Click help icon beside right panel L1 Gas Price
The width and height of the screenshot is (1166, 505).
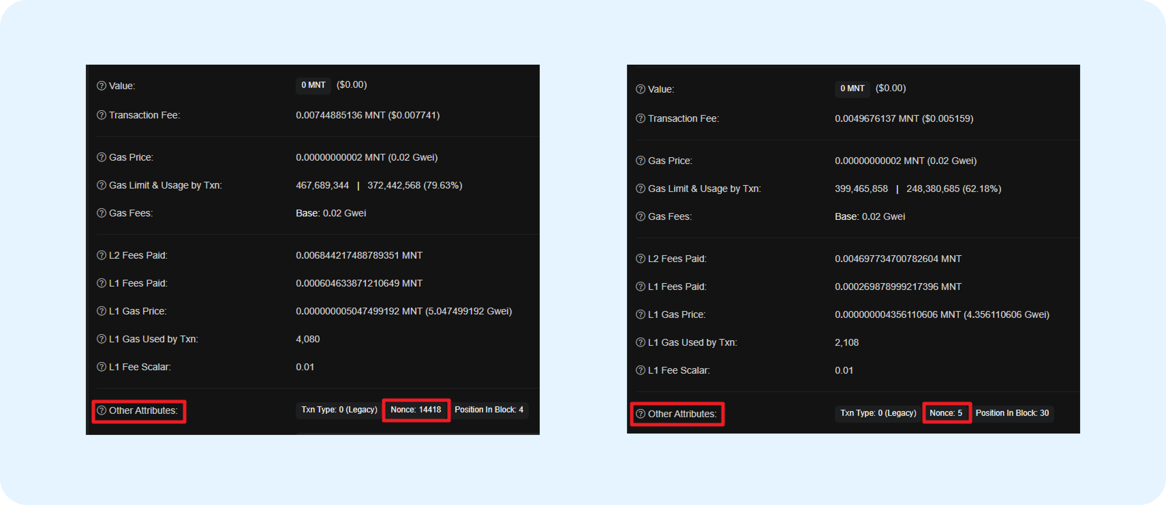[x=641, y=314]
